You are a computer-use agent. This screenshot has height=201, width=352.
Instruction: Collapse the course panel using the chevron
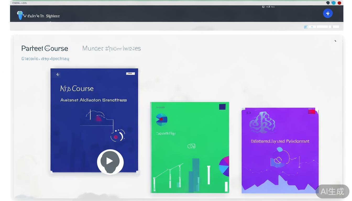(335, 41)
